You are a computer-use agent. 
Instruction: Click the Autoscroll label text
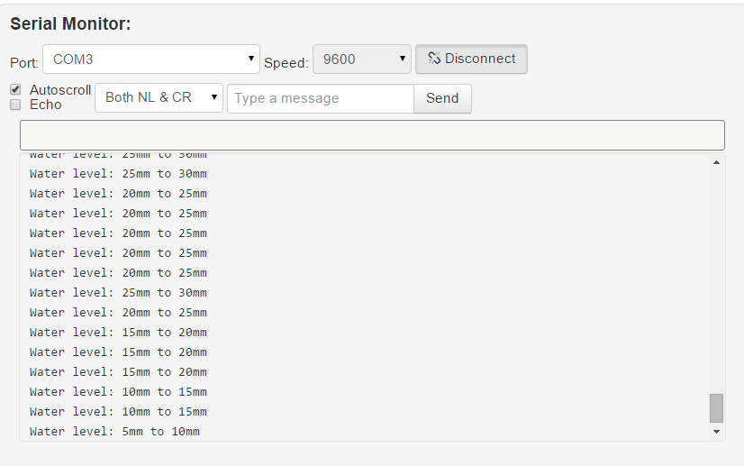pos(60,90)
